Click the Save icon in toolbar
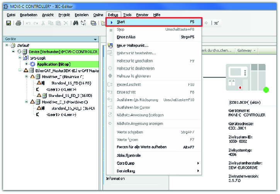The height and width of the screenshot is (194, 280). [x=8, y=23]
